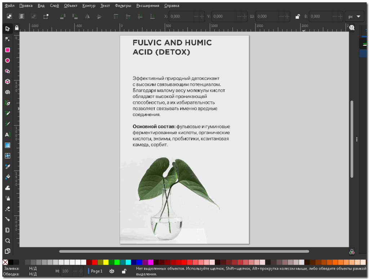Click the X coordinate input field
The height and width of the screenshot is (279, 369).
pos(181,17)
